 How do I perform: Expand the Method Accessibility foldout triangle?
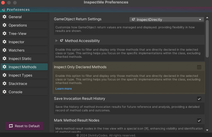pos(57,41)
